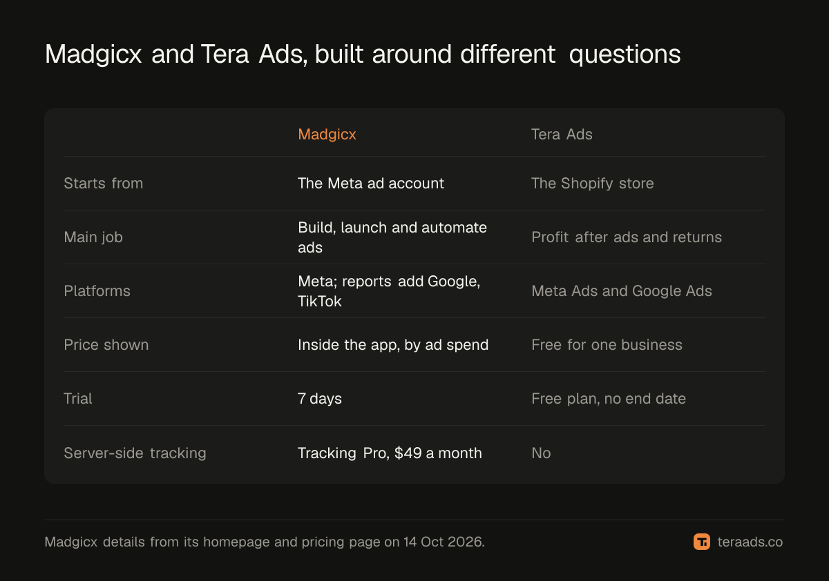829x581 pixels.
Task: Click 'Meta Ads and Google Ads' cell
Action: (622, 290)
